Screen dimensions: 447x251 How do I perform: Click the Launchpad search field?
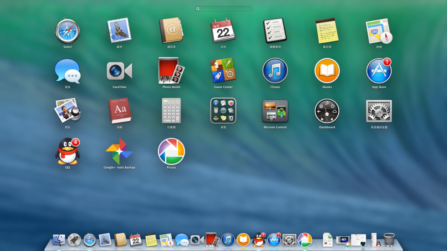[x=223, y=9]
